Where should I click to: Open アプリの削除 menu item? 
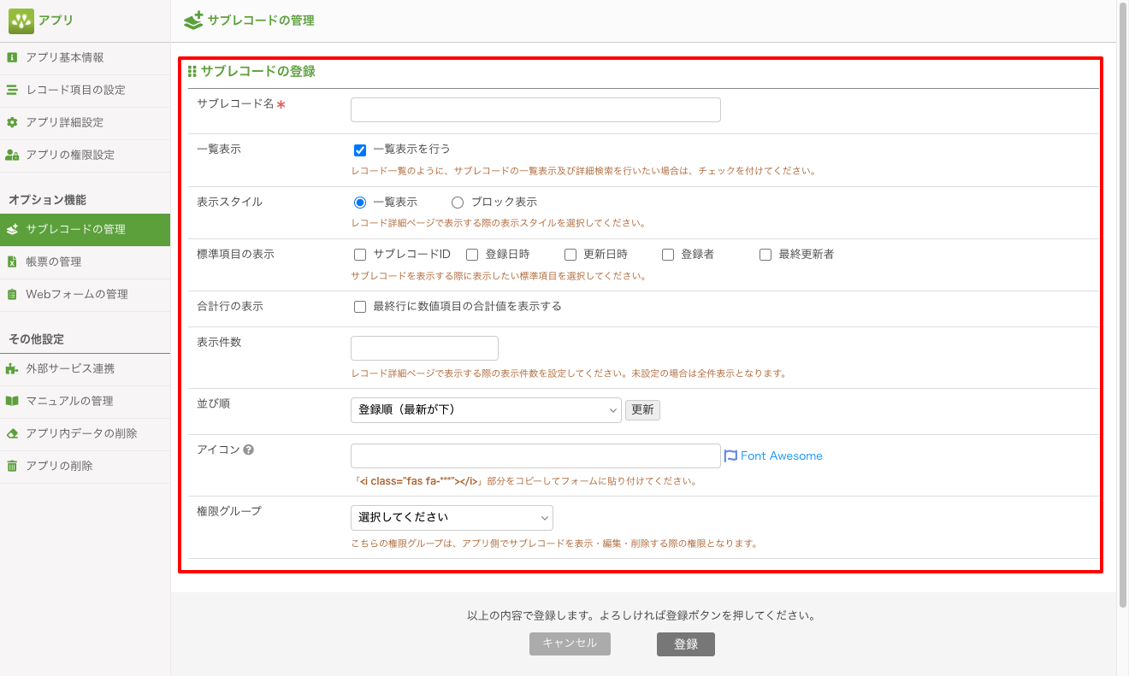pos(85,466)
